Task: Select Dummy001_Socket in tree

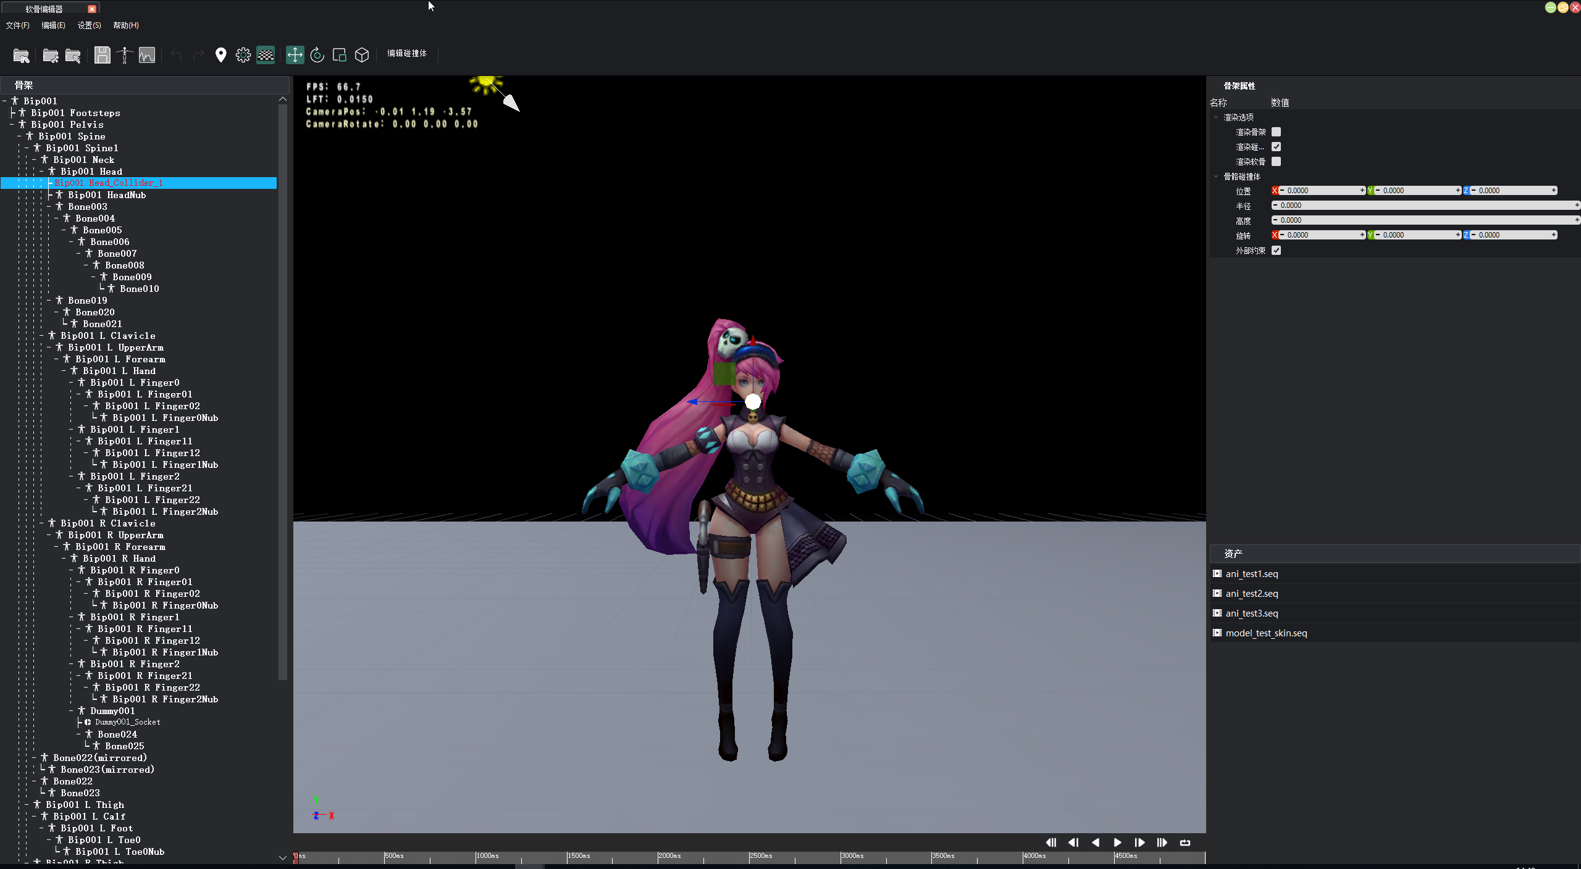Action: tap(127, 721)
